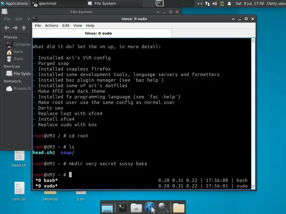Viewport: 286px width, 214px height.
Task: Click the battery status tray icon
Action: (222, 3)
